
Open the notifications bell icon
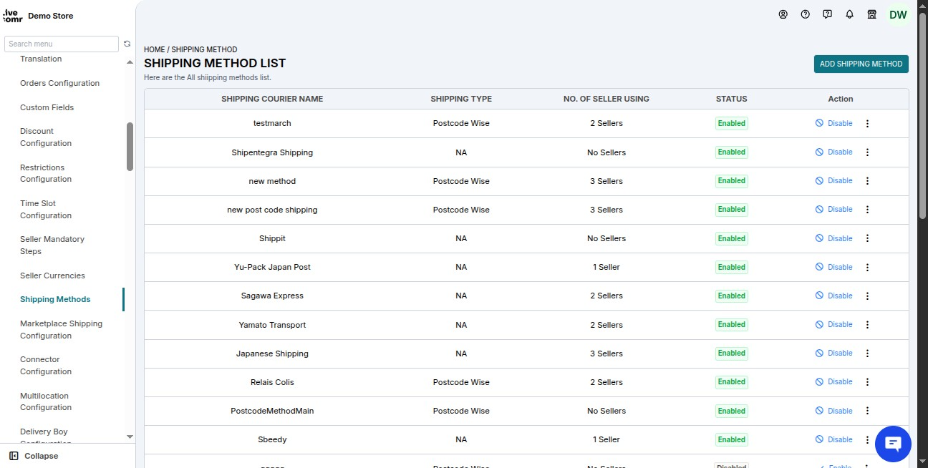point(850,14)
